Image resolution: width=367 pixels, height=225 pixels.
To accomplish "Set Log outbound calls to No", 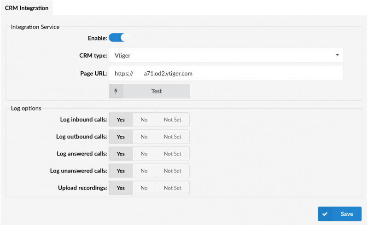I will [x=144, y=137].
